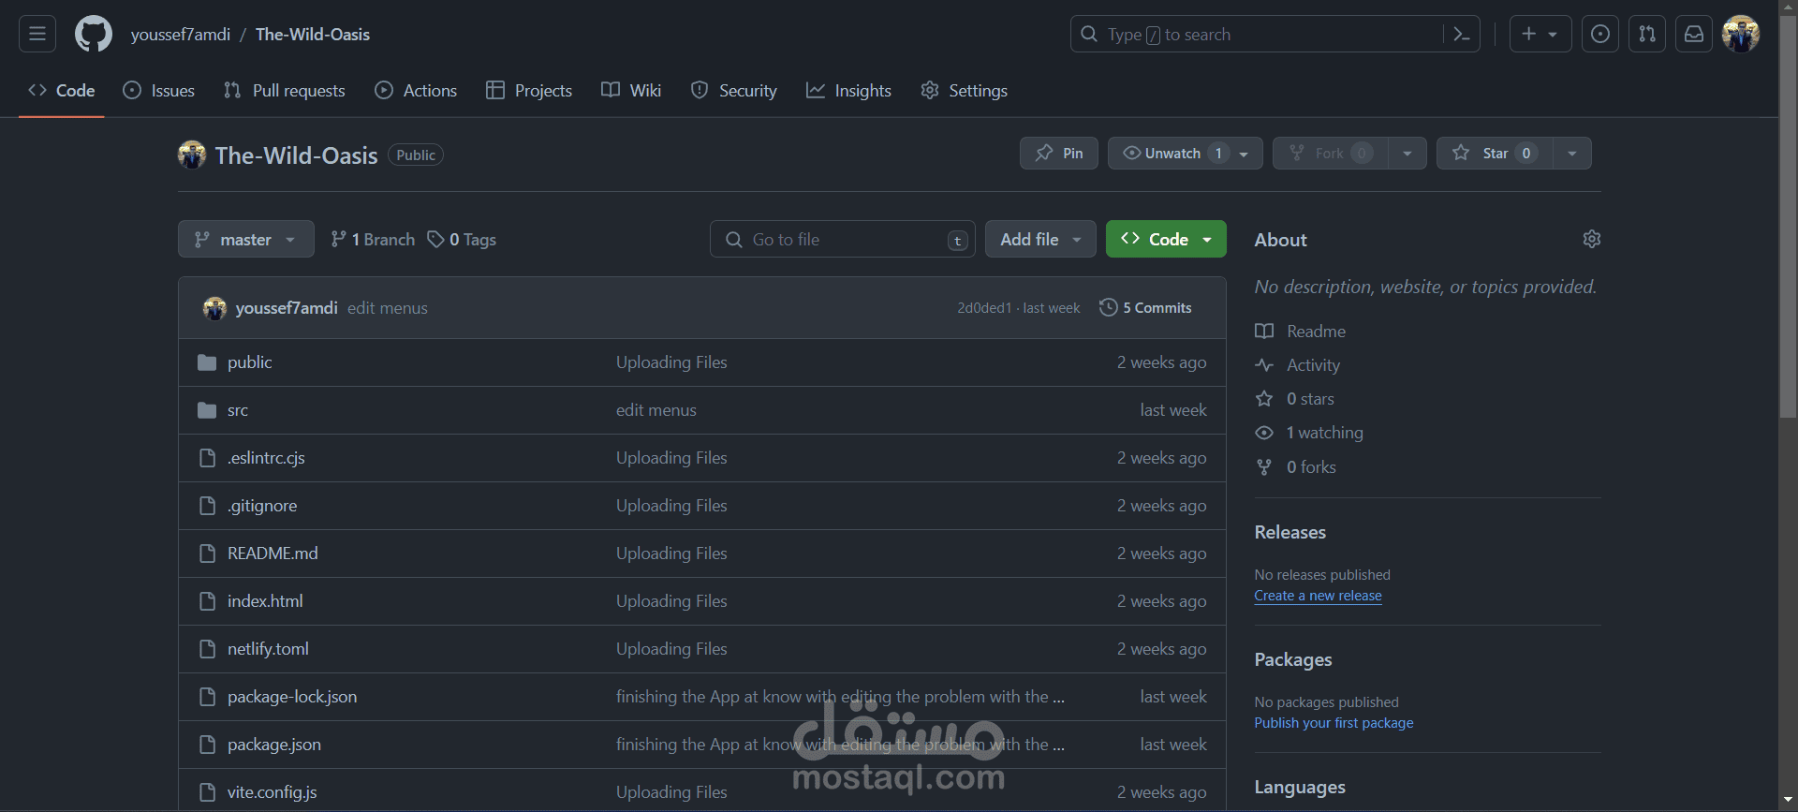Click the src folder icon
1798x812 pixels.
click(x=207, y=410)
